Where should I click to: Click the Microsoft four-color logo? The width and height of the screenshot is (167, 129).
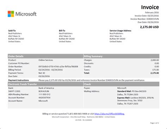click(11, 14)
